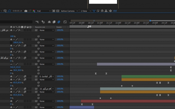The width and height of the screenshot is (175, 109).
Task: Click the Show Snapshot icon
Action: tap(30, 11)
